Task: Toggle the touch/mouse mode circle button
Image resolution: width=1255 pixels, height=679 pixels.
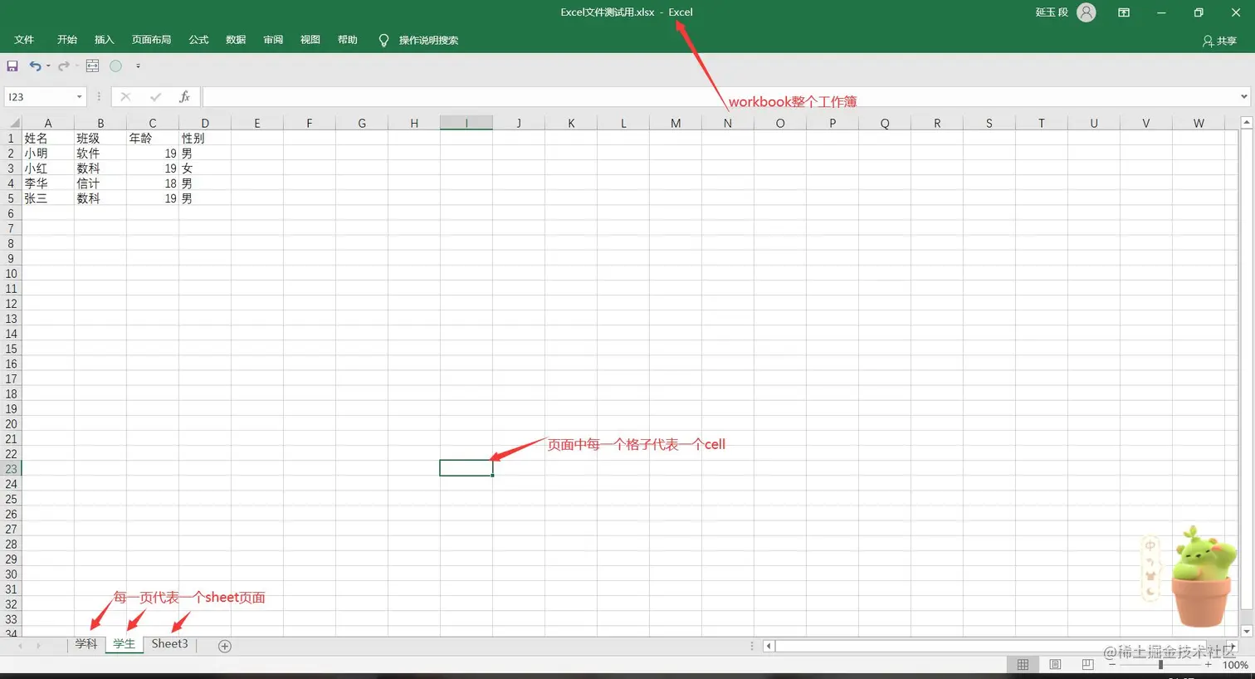Action: coord(116,66)
